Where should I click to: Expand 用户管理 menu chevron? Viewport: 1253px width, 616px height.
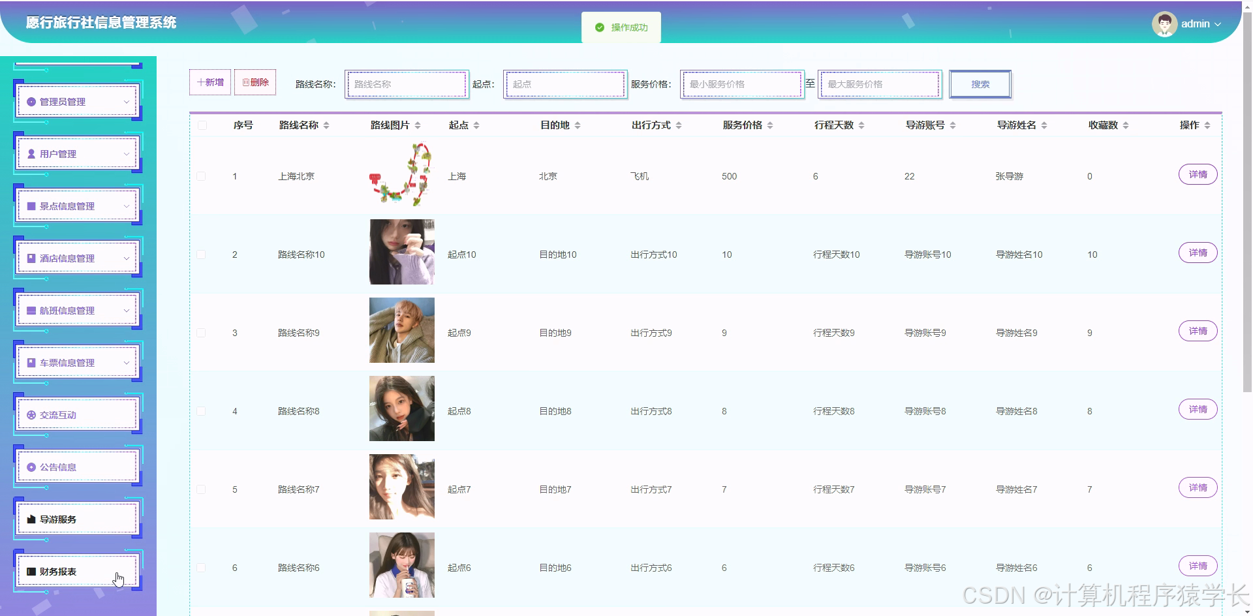coord(127,154)
